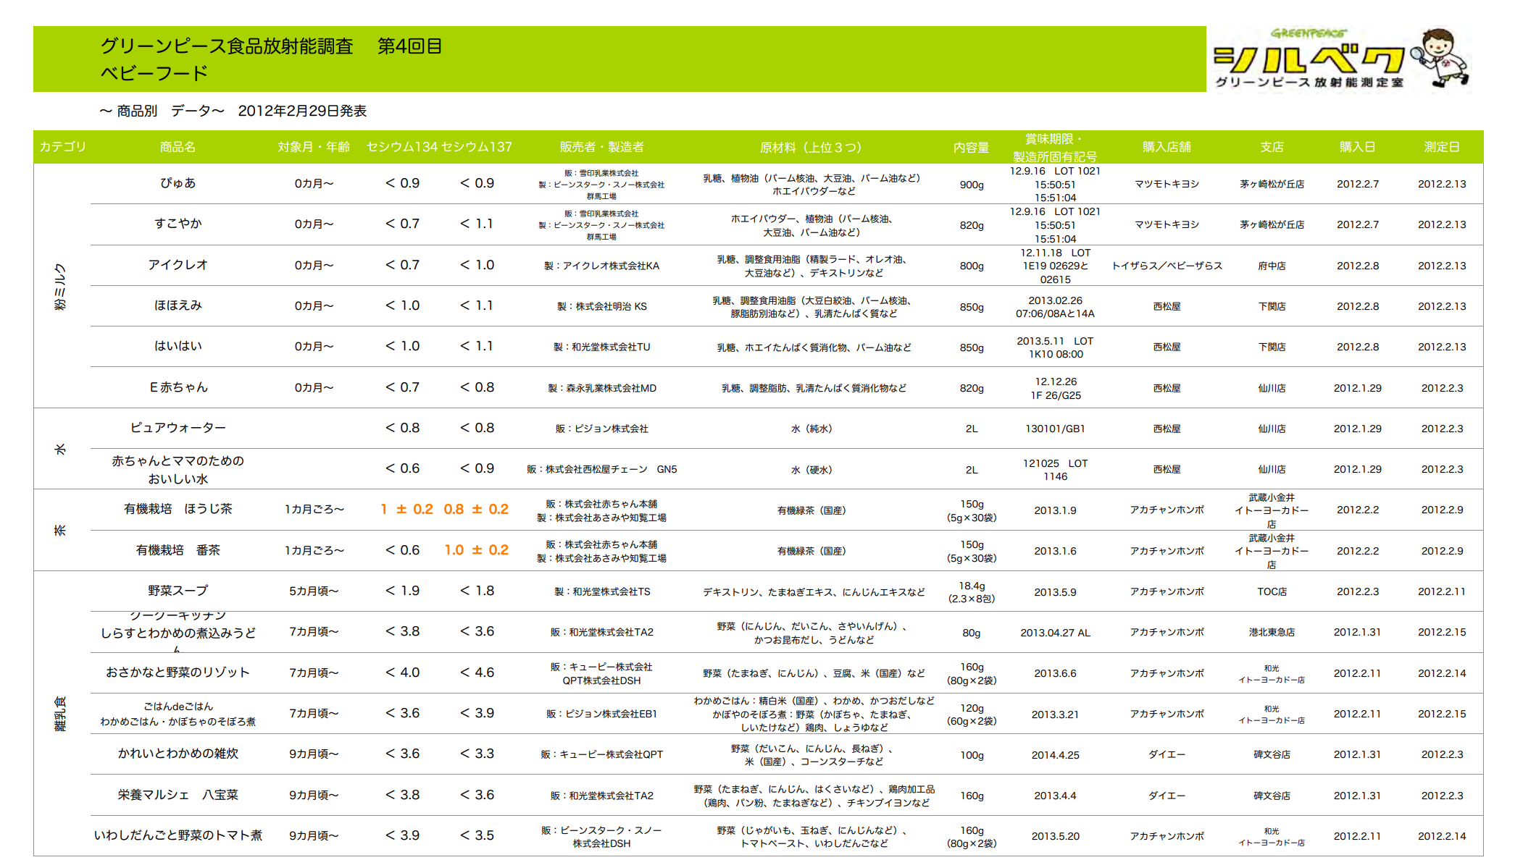Image resolution: width=1523 pixels, height=860 pixels.
Task: Click the product name すこやか
Action: [x=178, y=224]
